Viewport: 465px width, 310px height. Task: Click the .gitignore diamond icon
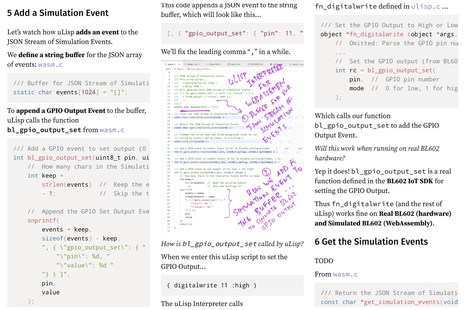click(x=271, y=64)
